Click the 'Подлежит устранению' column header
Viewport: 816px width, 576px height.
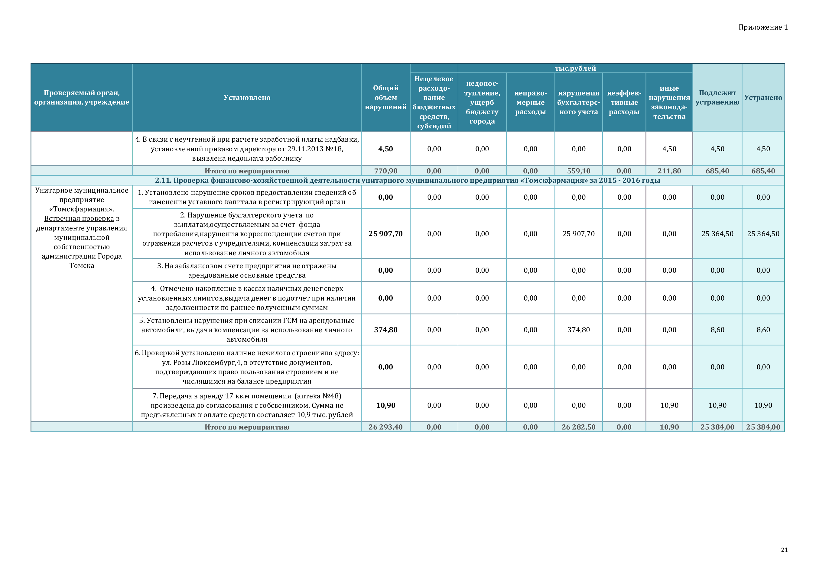[717, 98]
